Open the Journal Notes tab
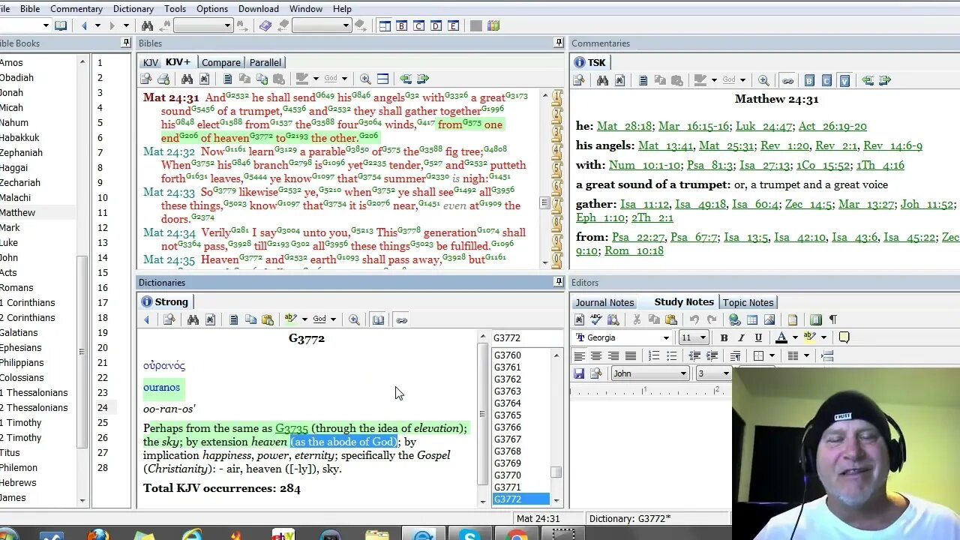 point(604,302)
